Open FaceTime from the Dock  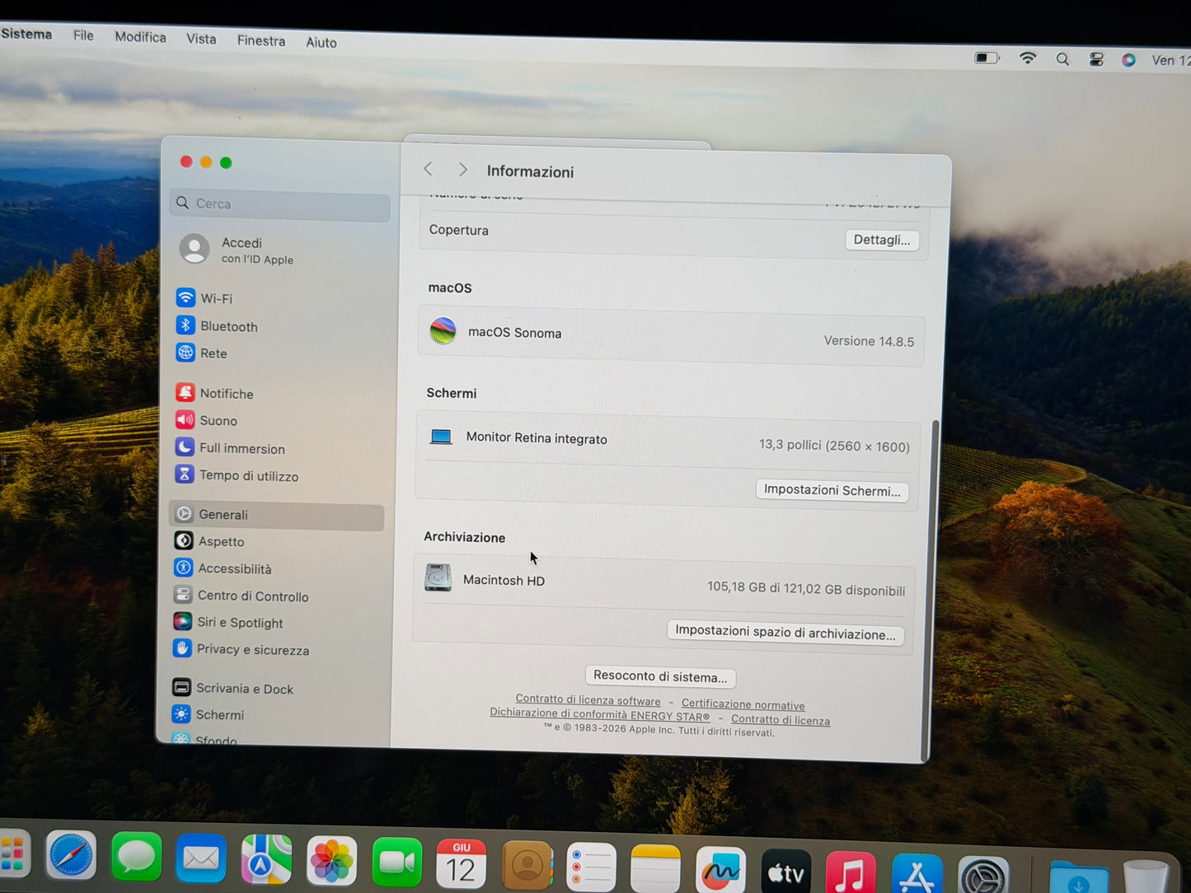(396, 863)
